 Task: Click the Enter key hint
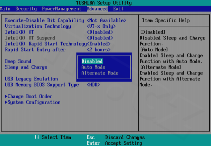[x=93, y=143]
